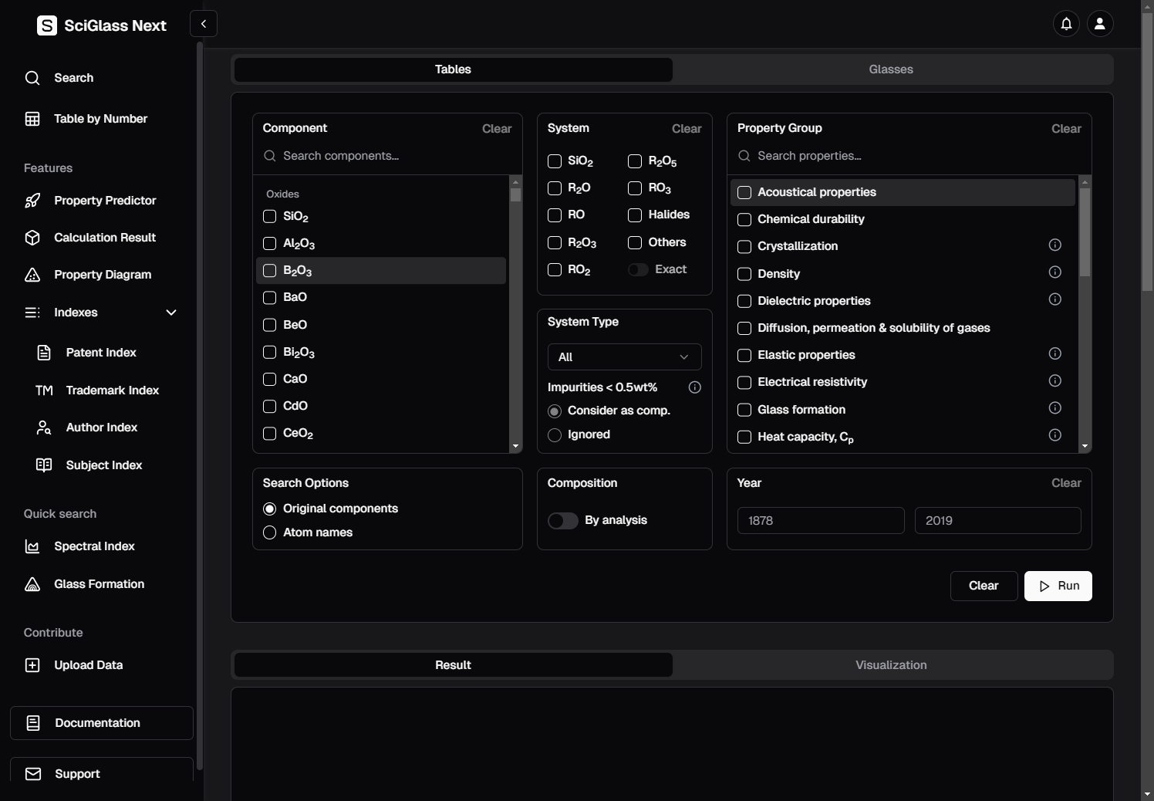The width and height of the screenshot is (1154, 801).
Task: Open Property Predictor via rocket icon
Action: click(x=32, y=201)
